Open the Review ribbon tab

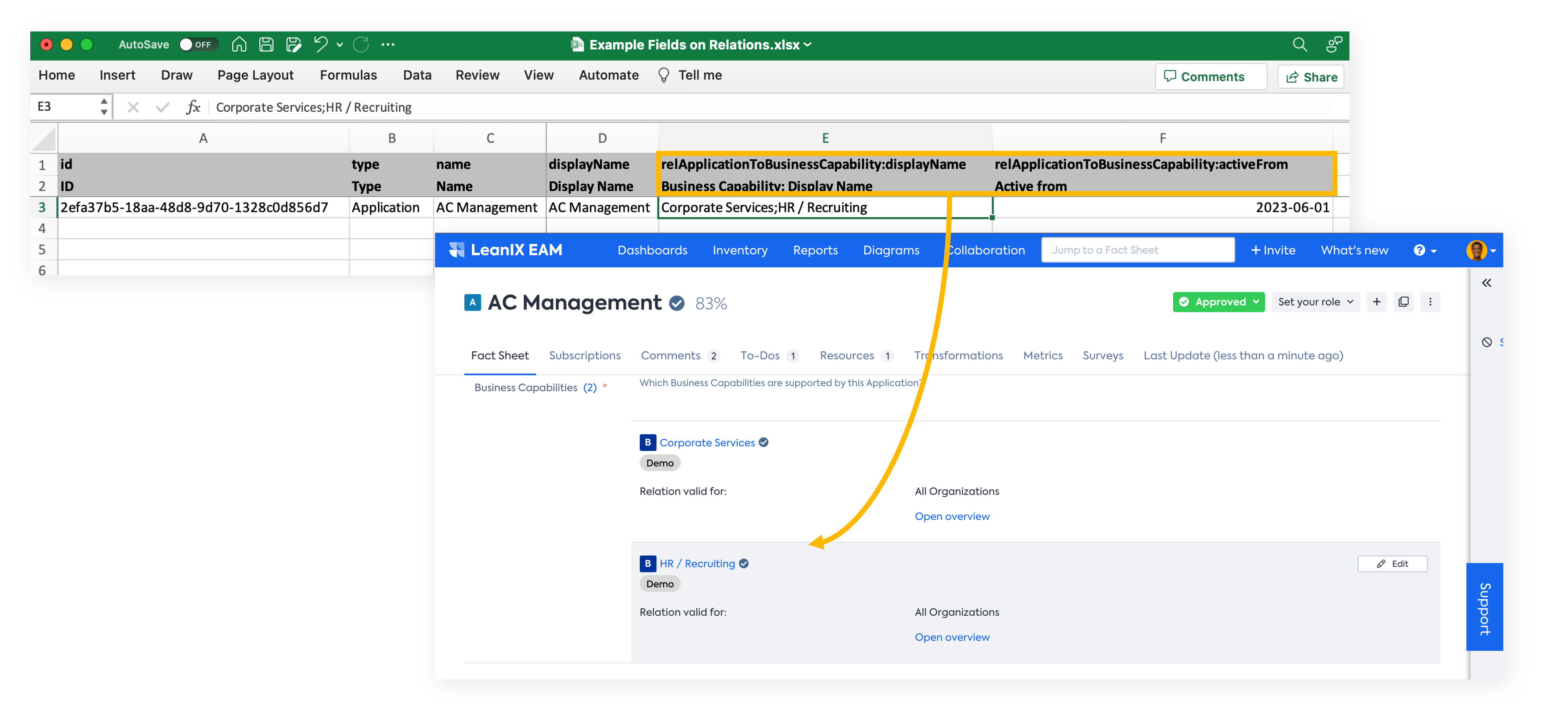[x=477, y=75]
